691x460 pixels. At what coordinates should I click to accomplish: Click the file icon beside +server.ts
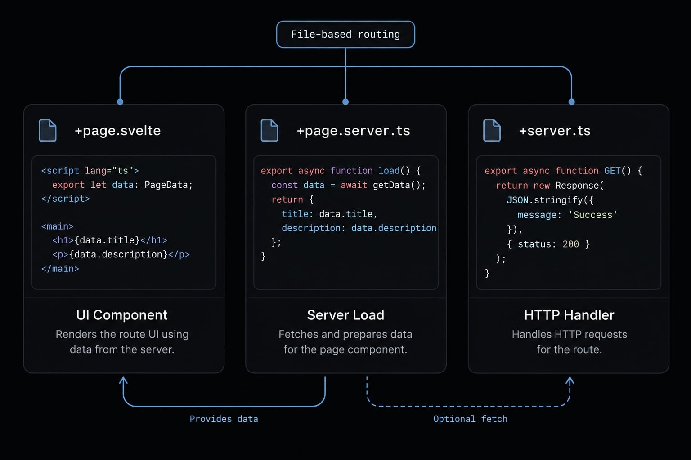(492, 131)
